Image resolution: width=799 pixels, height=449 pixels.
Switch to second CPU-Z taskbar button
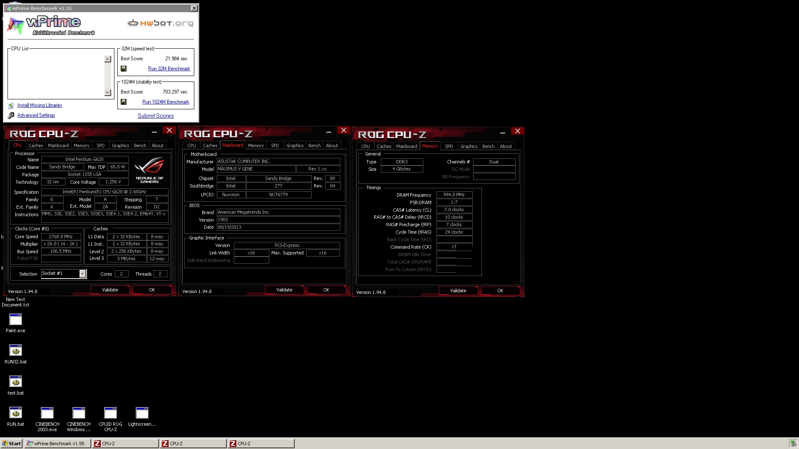tap(193, 444)
